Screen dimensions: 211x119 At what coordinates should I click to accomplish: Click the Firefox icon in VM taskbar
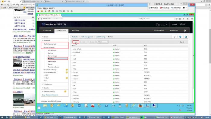click(x=140, y=106)
